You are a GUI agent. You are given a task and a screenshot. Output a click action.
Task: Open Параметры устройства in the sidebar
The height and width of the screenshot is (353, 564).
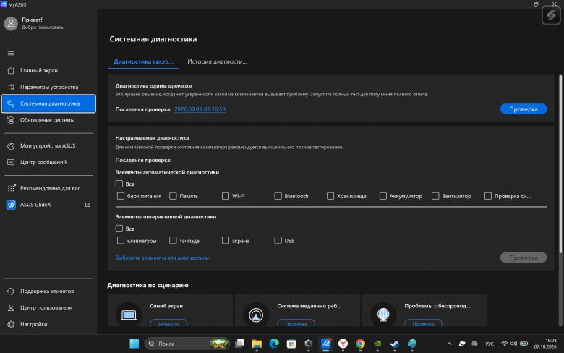[x=48, y=87]
